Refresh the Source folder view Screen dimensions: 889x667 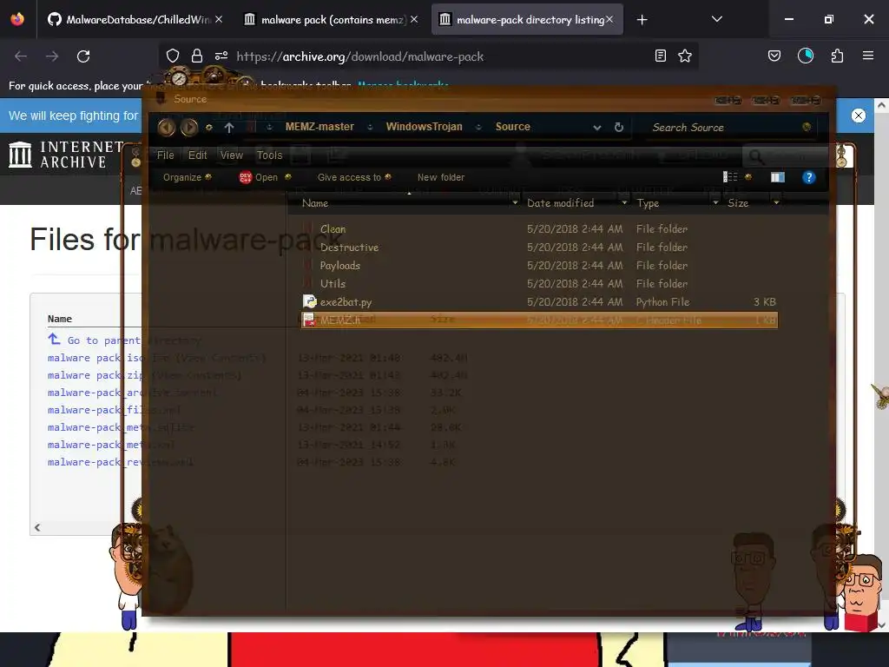pyautogui.click(x=618, y=127)
